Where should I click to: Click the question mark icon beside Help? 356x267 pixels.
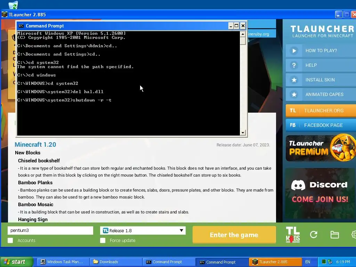click(294, 65)
